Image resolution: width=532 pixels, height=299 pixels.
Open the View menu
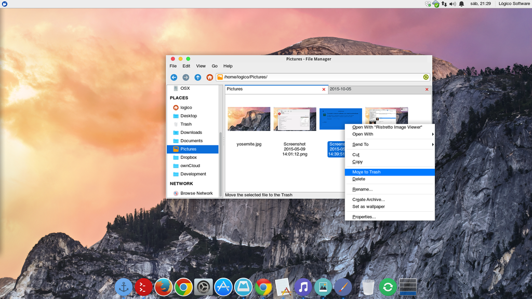pos(201,66)
